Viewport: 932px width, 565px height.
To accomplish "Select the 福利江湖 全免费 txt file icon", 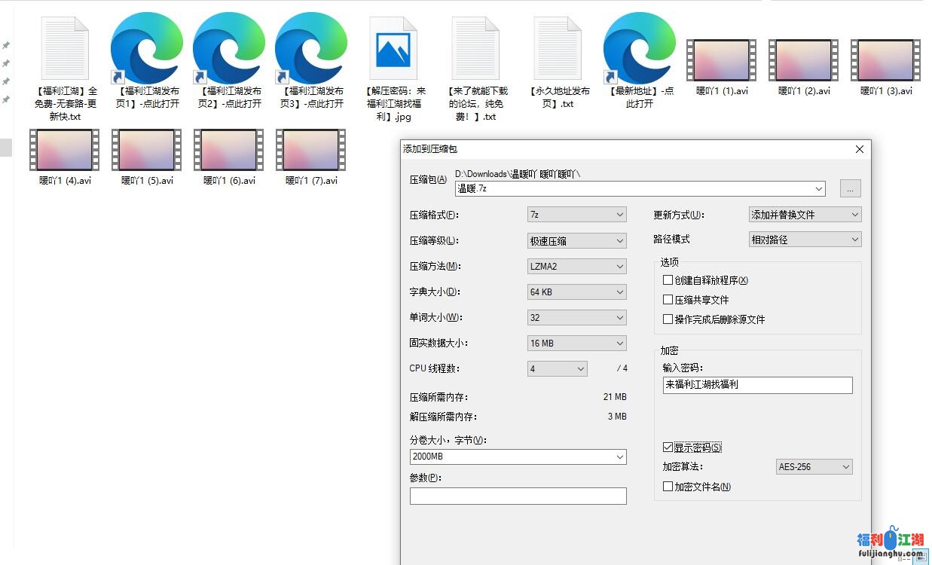I will click(x=65, y=49).
